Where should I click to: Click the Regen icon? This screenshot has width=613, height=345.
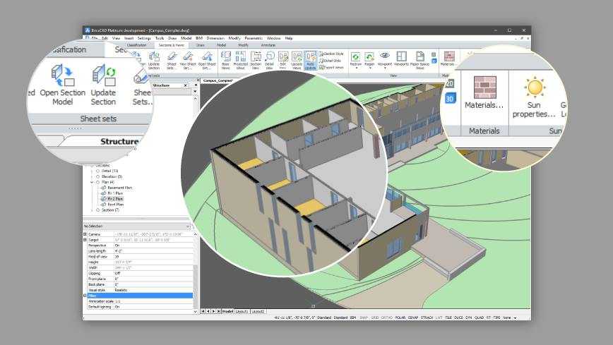369,56
